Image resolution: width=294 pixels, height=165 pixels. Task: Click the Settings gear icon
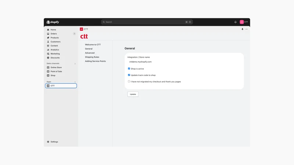point(48,142)
